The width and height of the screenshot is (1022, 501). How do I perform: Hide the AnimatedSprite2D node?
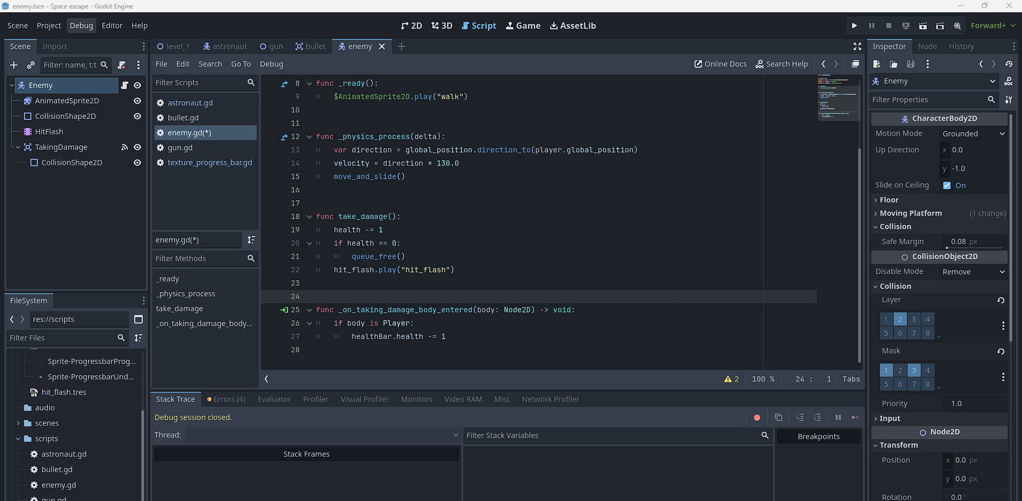point(137,101)
